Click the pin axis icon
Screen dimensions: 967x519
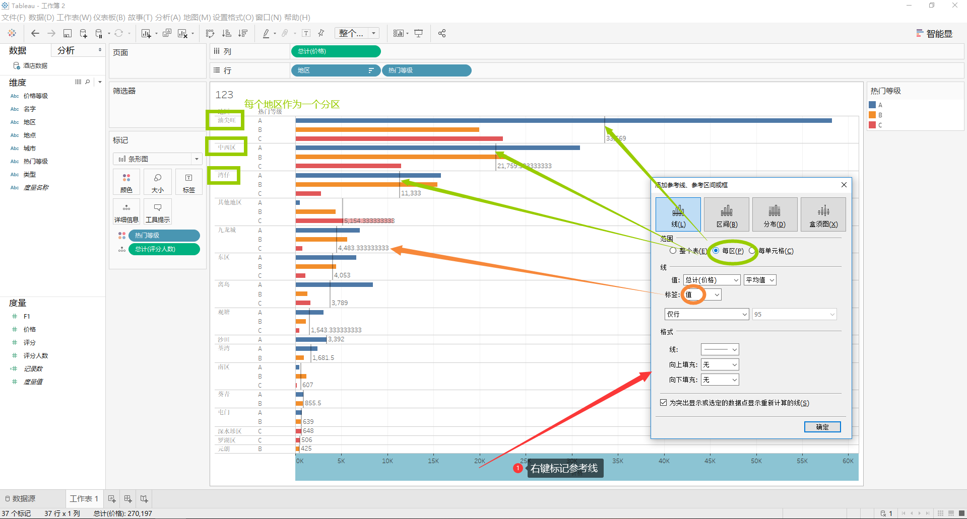321,33
